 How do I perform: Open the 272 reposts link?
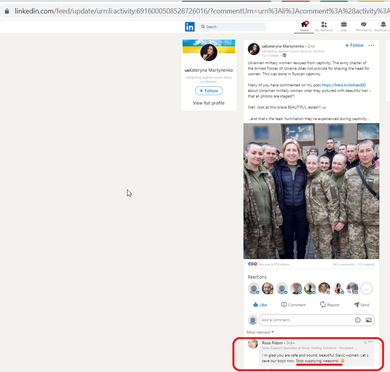point(366,264)
